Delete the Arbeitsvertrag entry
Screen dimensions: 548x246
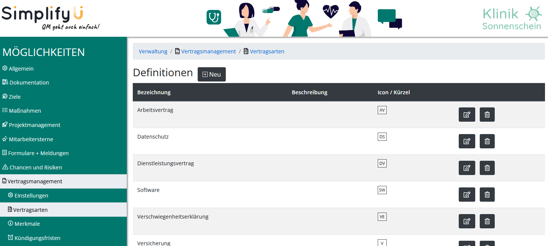tap(487, 115)
